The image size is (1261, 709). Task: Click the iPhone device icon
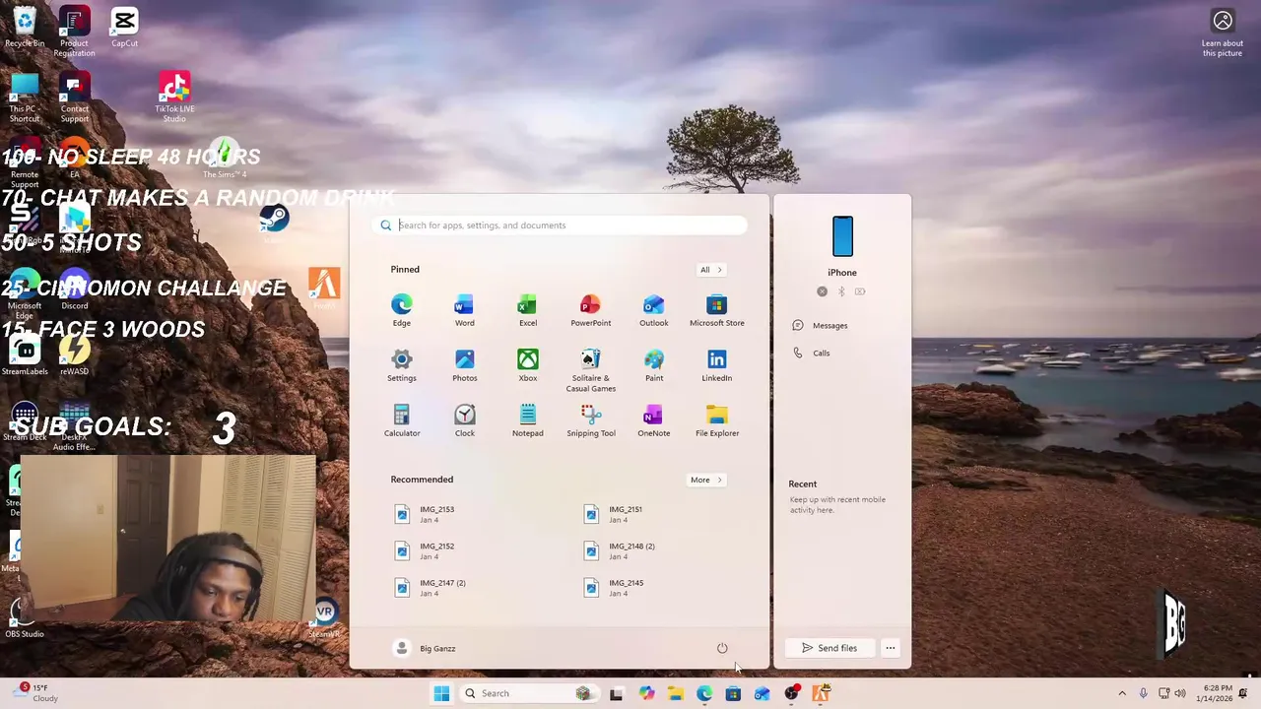(842, 236)
